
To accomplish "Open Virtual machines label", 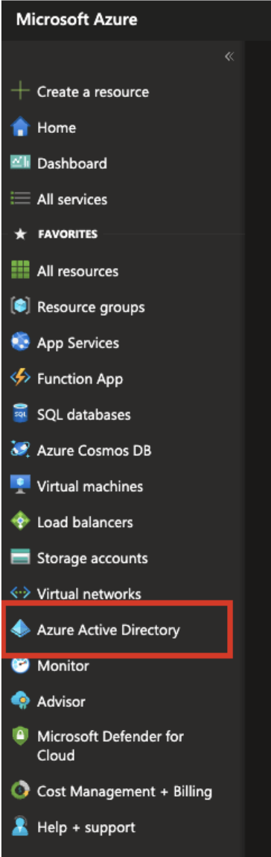I will [90, 487].
